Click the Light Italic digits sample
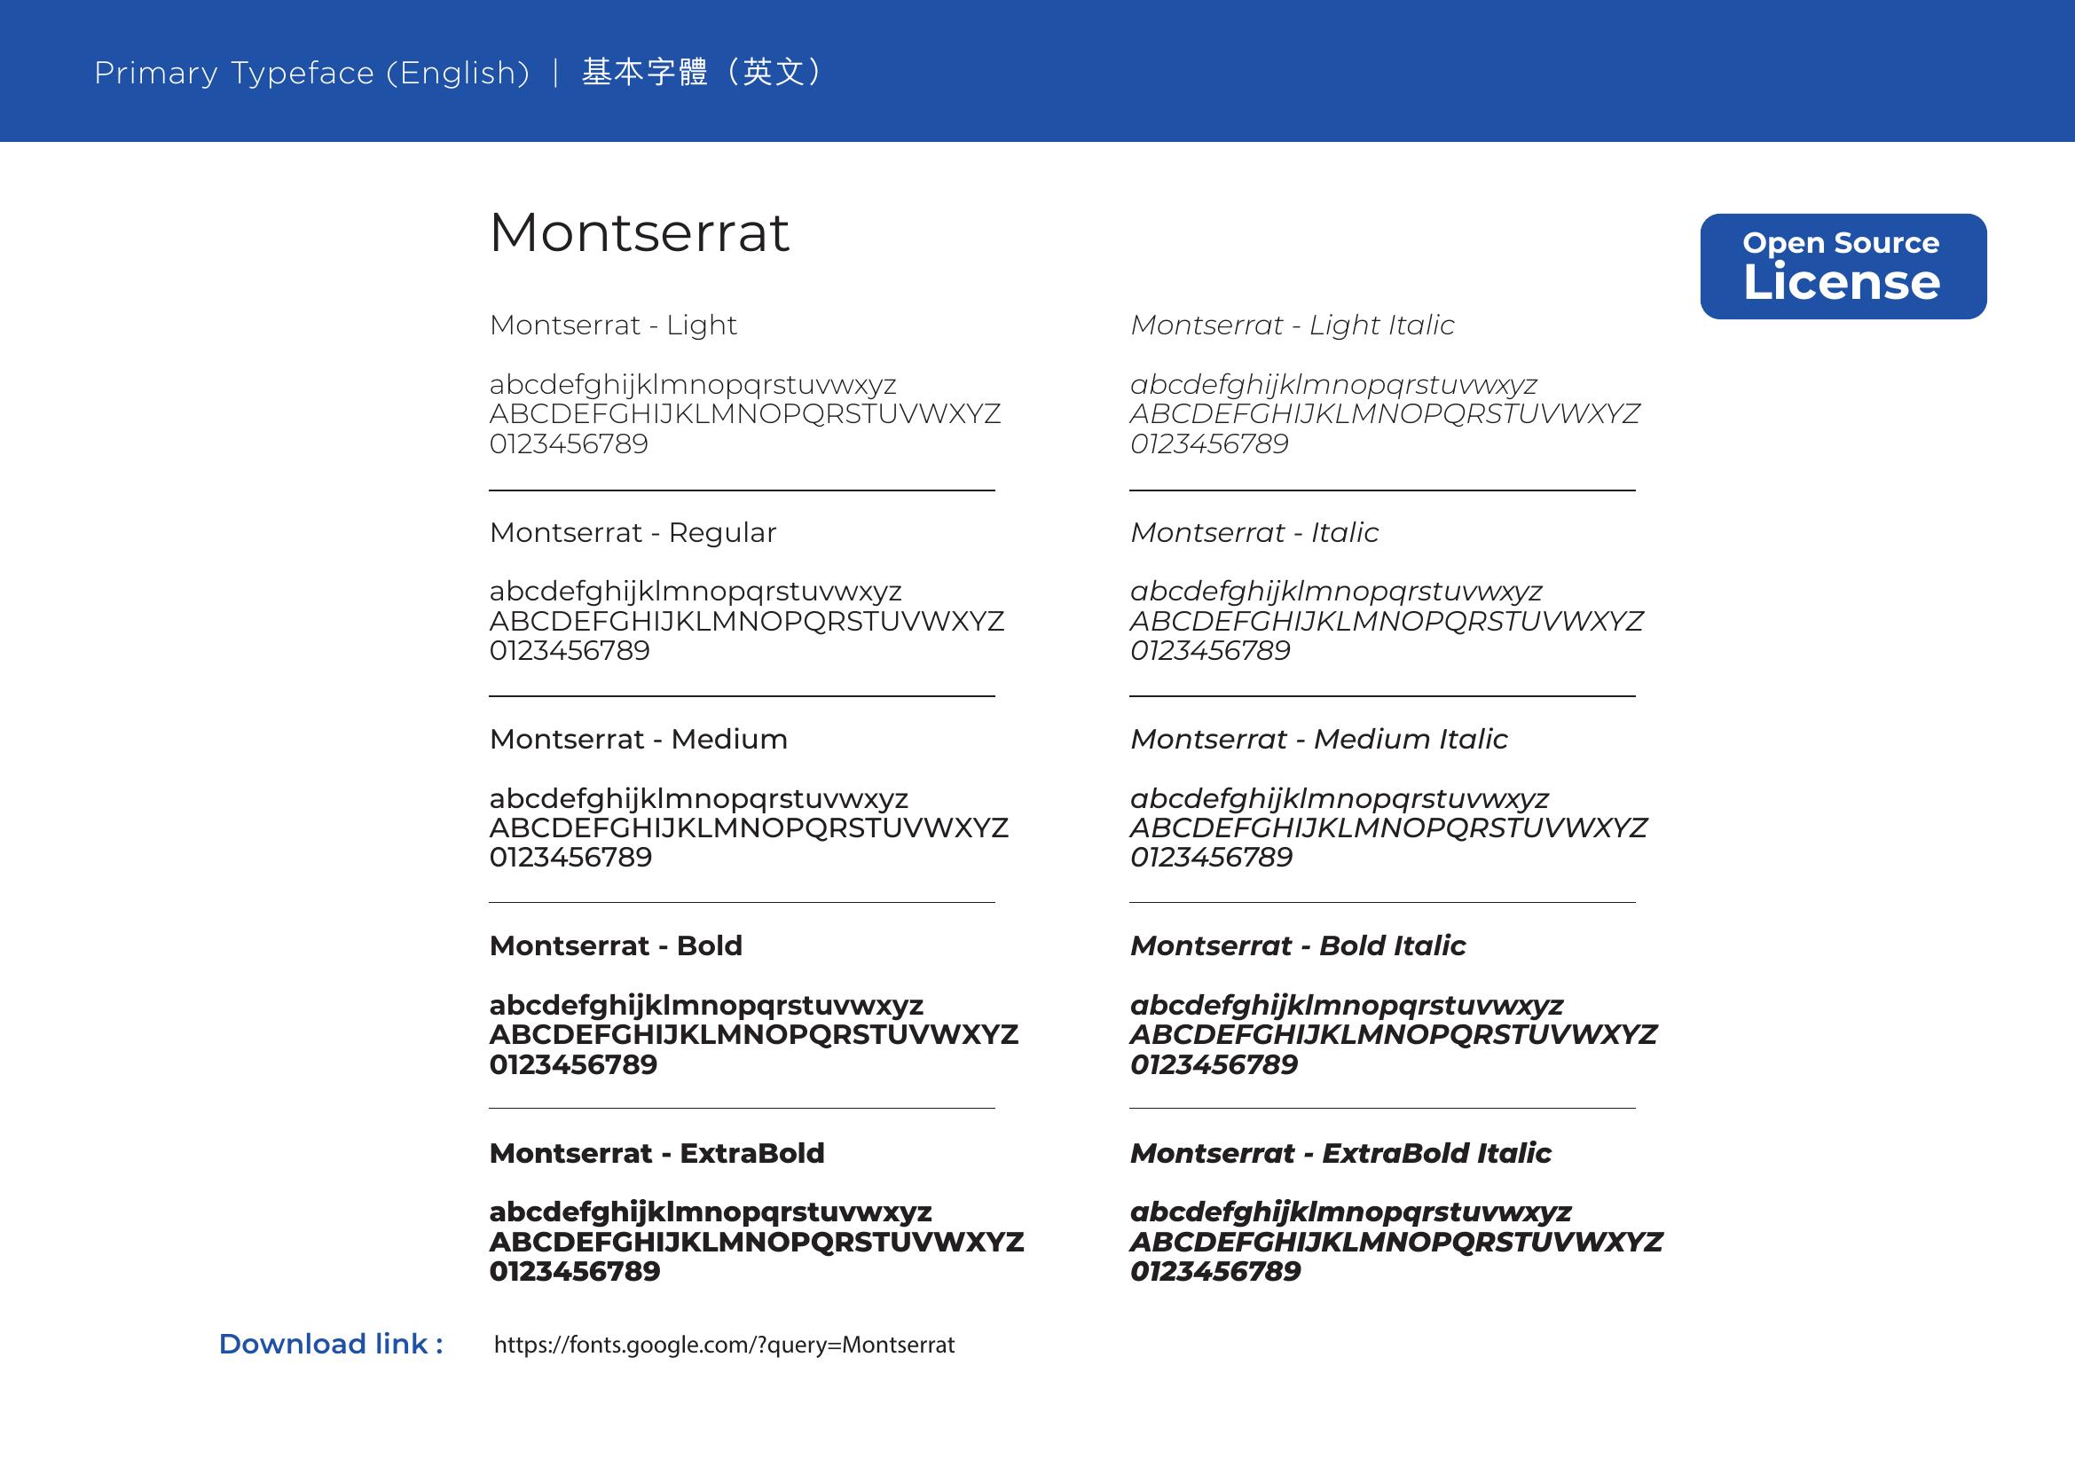2075x1467 pixels. pyautogui.click(x=1209, y=443)
